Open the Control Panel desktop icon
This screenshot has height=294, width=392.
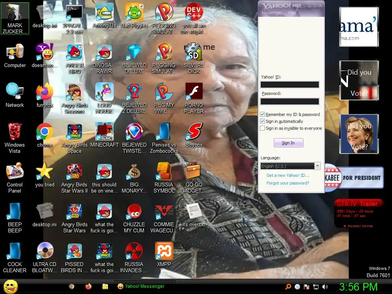tap(15, 178)
